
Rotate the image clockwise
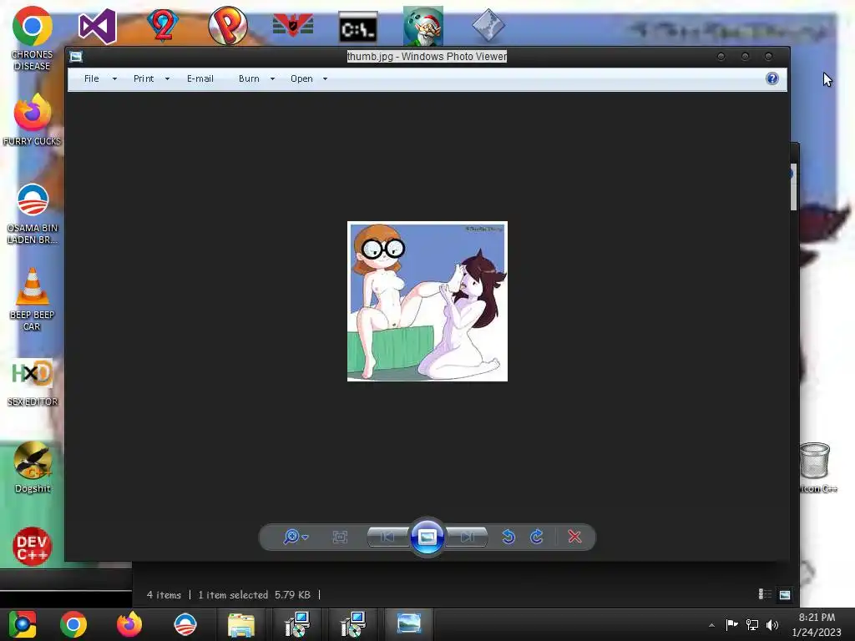coord(537,537)
